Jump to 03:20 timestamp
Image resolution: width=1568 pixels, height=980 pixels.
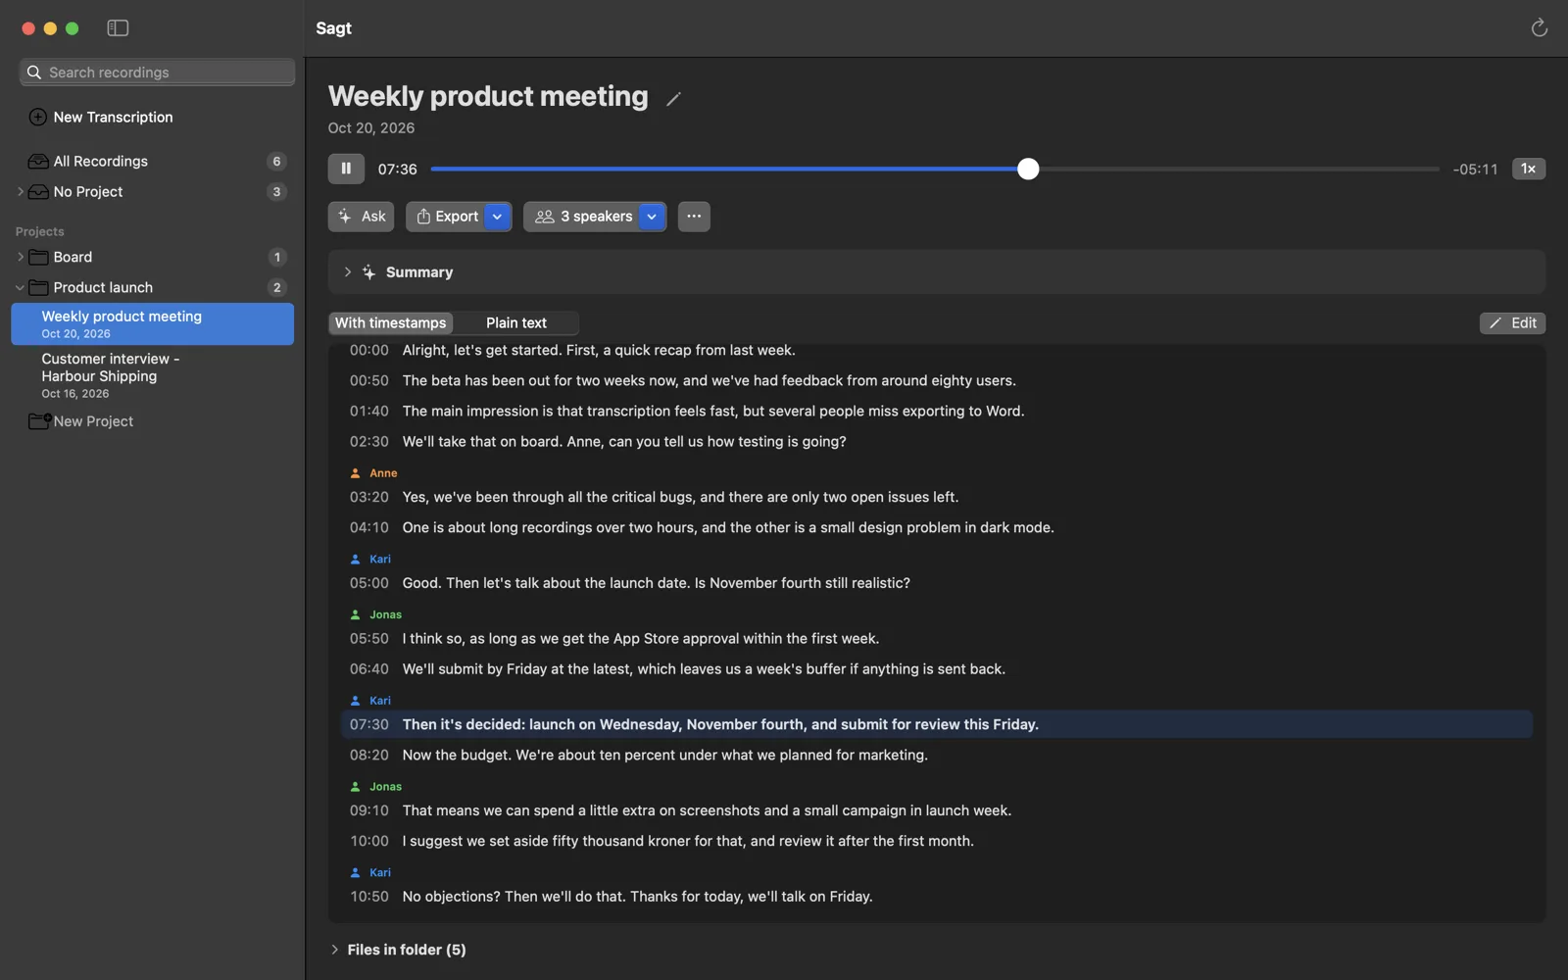click(x=369, y=498)
